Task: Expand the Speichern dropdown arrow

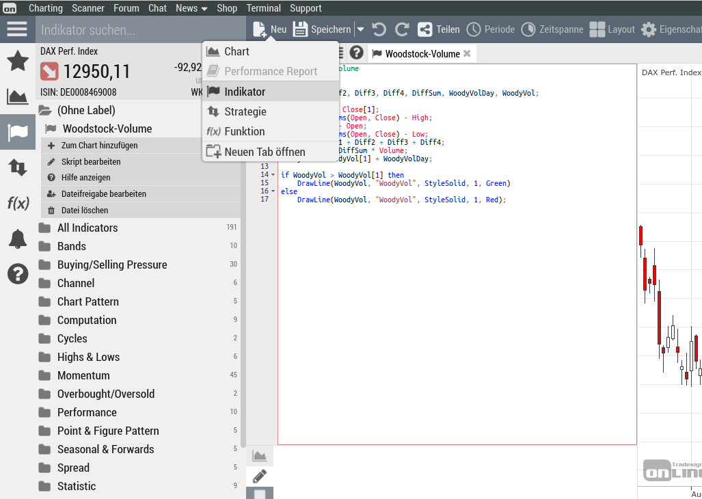Action: click(x=360, y=29)
